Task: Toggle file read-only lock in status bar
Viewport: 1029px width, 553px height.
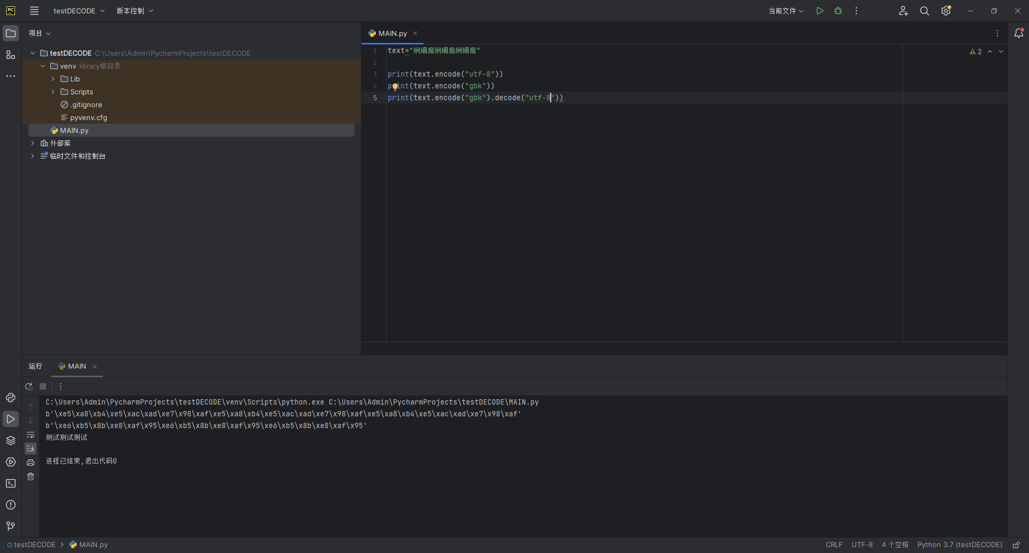Action: [x=1016, y=545]
